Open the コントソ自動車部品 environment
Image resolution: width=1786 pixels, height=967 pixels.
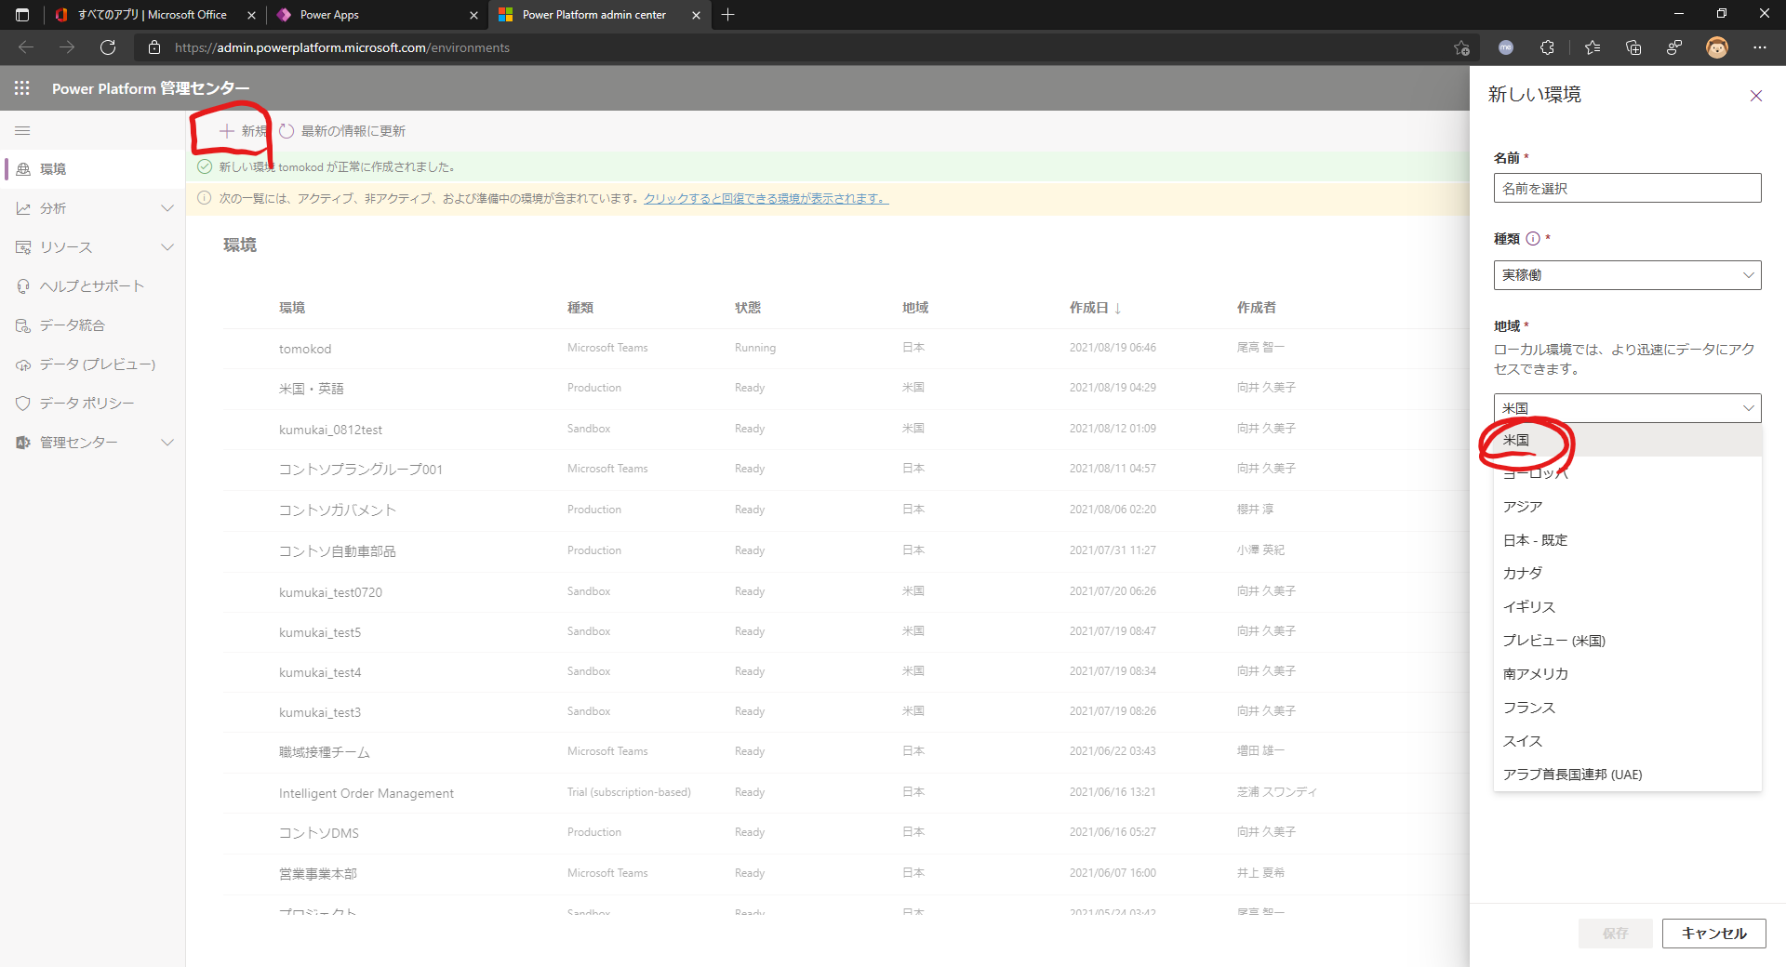[338, 551]
